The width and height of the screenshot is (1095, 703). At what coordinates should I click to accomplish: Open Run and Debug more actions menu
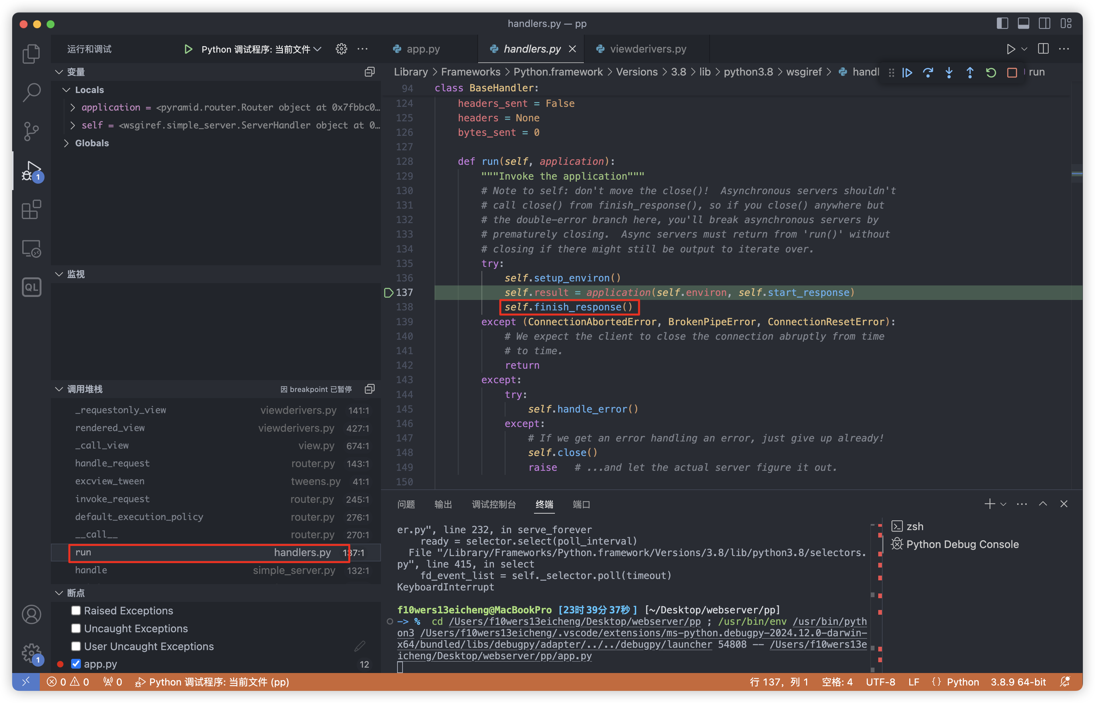[362, 49]
